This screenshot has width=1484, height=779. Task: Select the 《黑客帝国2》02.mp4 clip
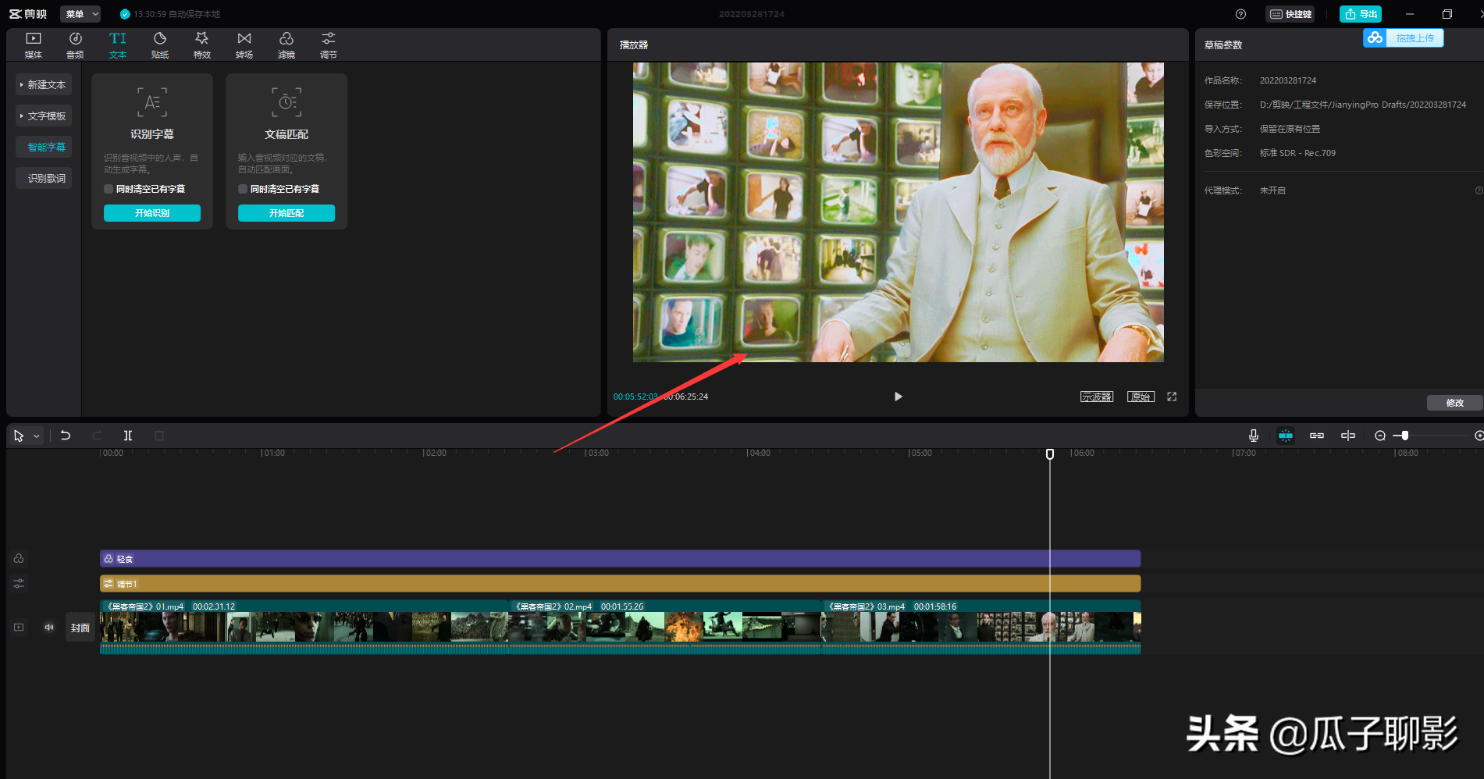[664, 627]
